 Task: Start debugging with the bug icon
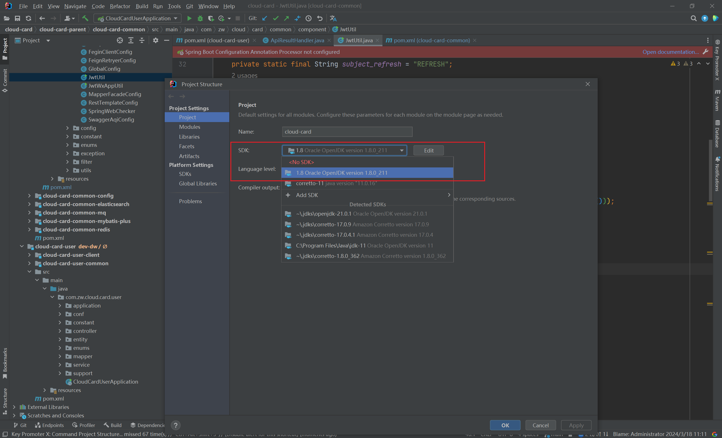point(200,18)
